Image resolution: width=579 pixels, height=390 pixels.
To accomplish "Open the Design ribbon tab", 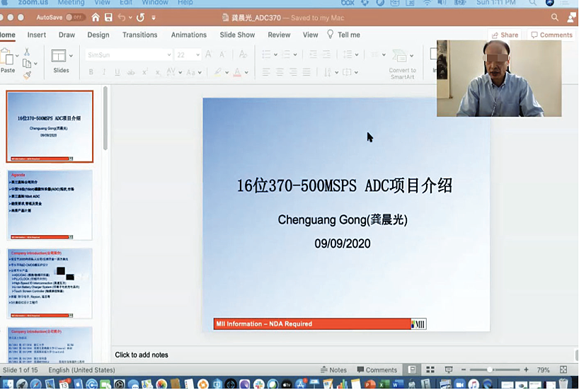I will (98, 35).
